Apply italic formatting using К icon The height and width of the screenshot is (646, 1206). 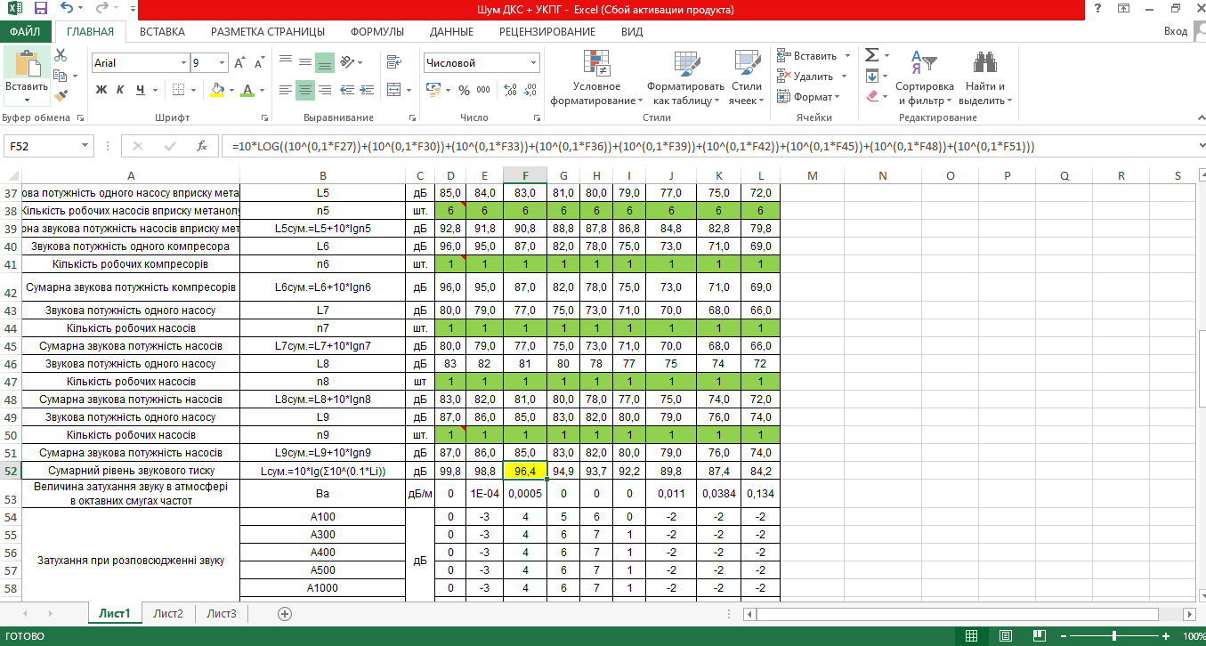117,92
